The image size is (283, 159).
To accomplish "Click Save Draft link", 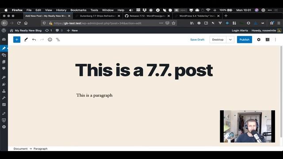I will [197, 40].
